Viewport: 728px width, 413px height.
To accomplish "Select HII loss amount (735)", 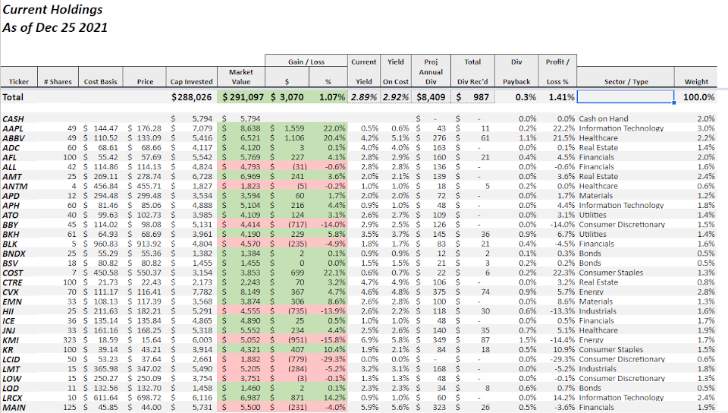I will [x=297, y=311].
